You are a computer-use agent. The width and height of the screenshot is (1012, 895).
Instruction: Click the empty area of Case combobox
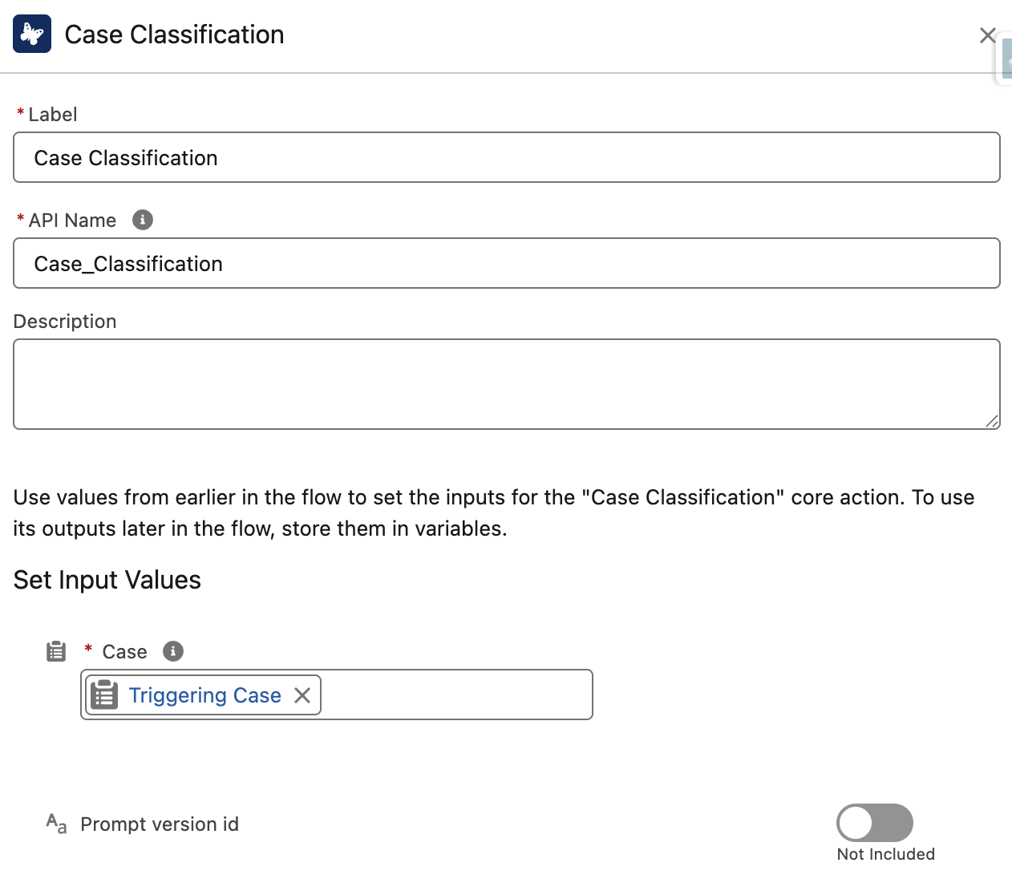pos(457,695)
